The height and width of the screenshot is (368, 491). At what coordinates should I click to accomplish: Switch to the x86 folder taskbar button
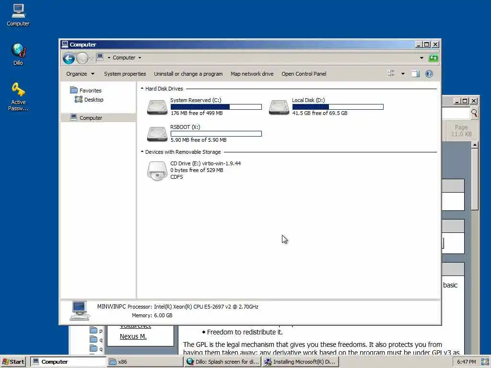[145, 362]
